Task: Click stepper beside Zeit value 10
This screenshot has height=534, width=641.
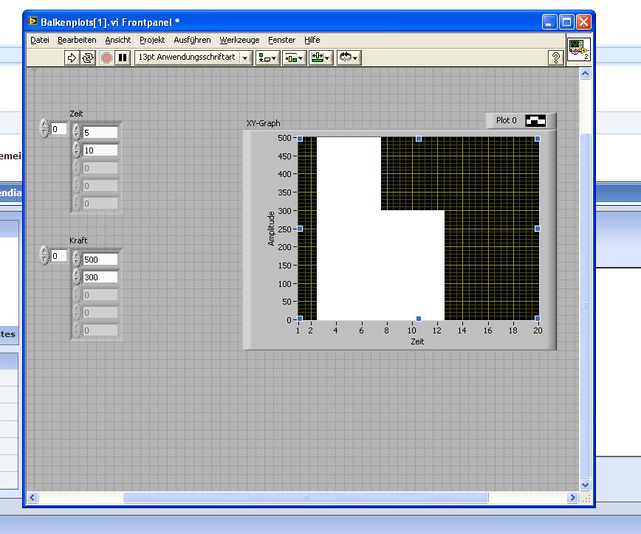Action: click(77, 150)
